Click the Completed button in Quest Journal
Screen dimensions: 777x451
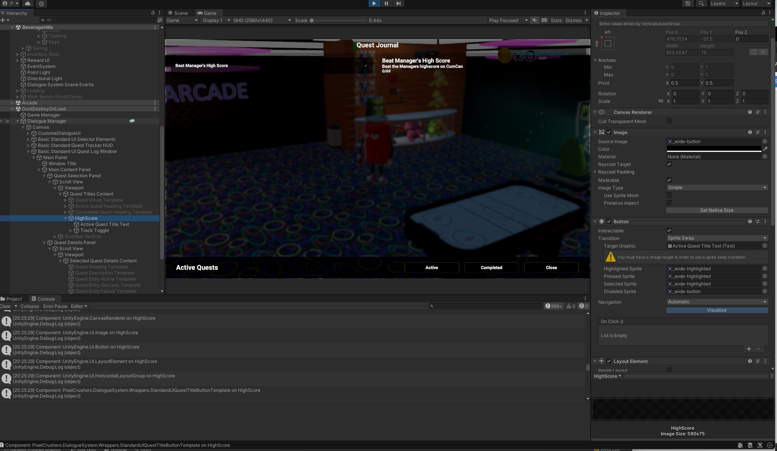492,268
